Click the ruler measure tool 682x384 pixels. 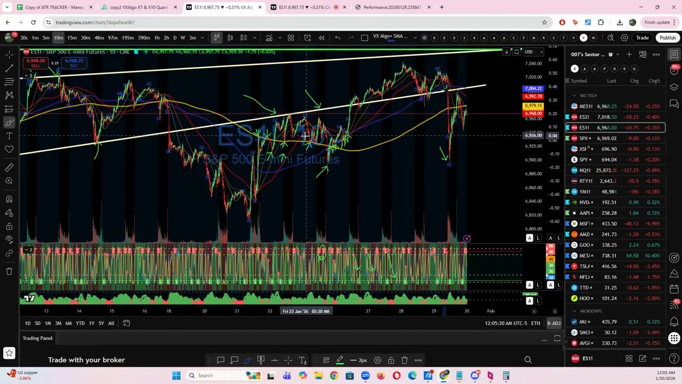[9, 167]
